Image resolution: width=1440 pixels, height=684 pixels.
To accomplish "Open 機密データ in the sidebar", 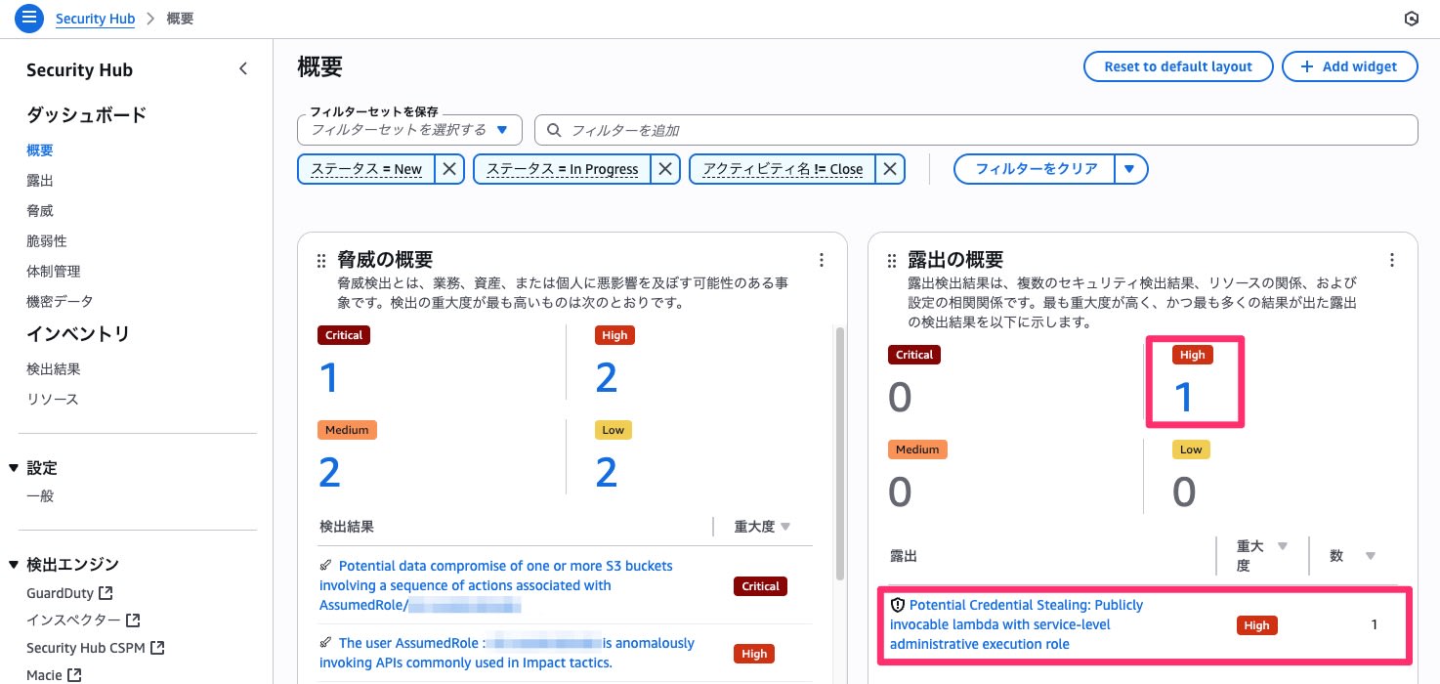I will point(60,302).
